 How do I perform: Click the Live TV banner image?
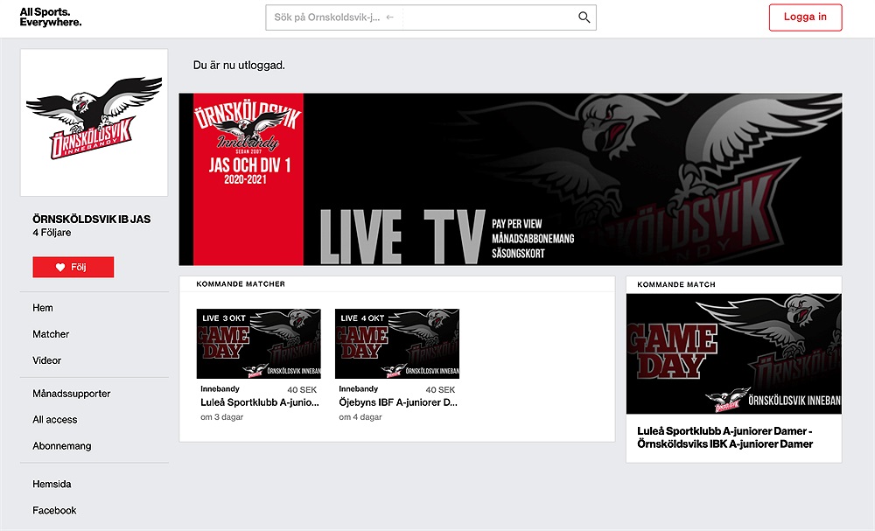[x=511, y=179]
